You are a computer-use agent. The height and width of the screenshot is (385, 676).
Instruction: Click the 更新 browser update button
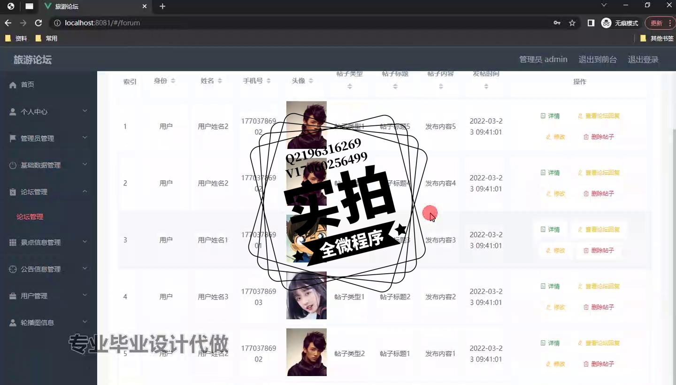(x=660, y=23)
